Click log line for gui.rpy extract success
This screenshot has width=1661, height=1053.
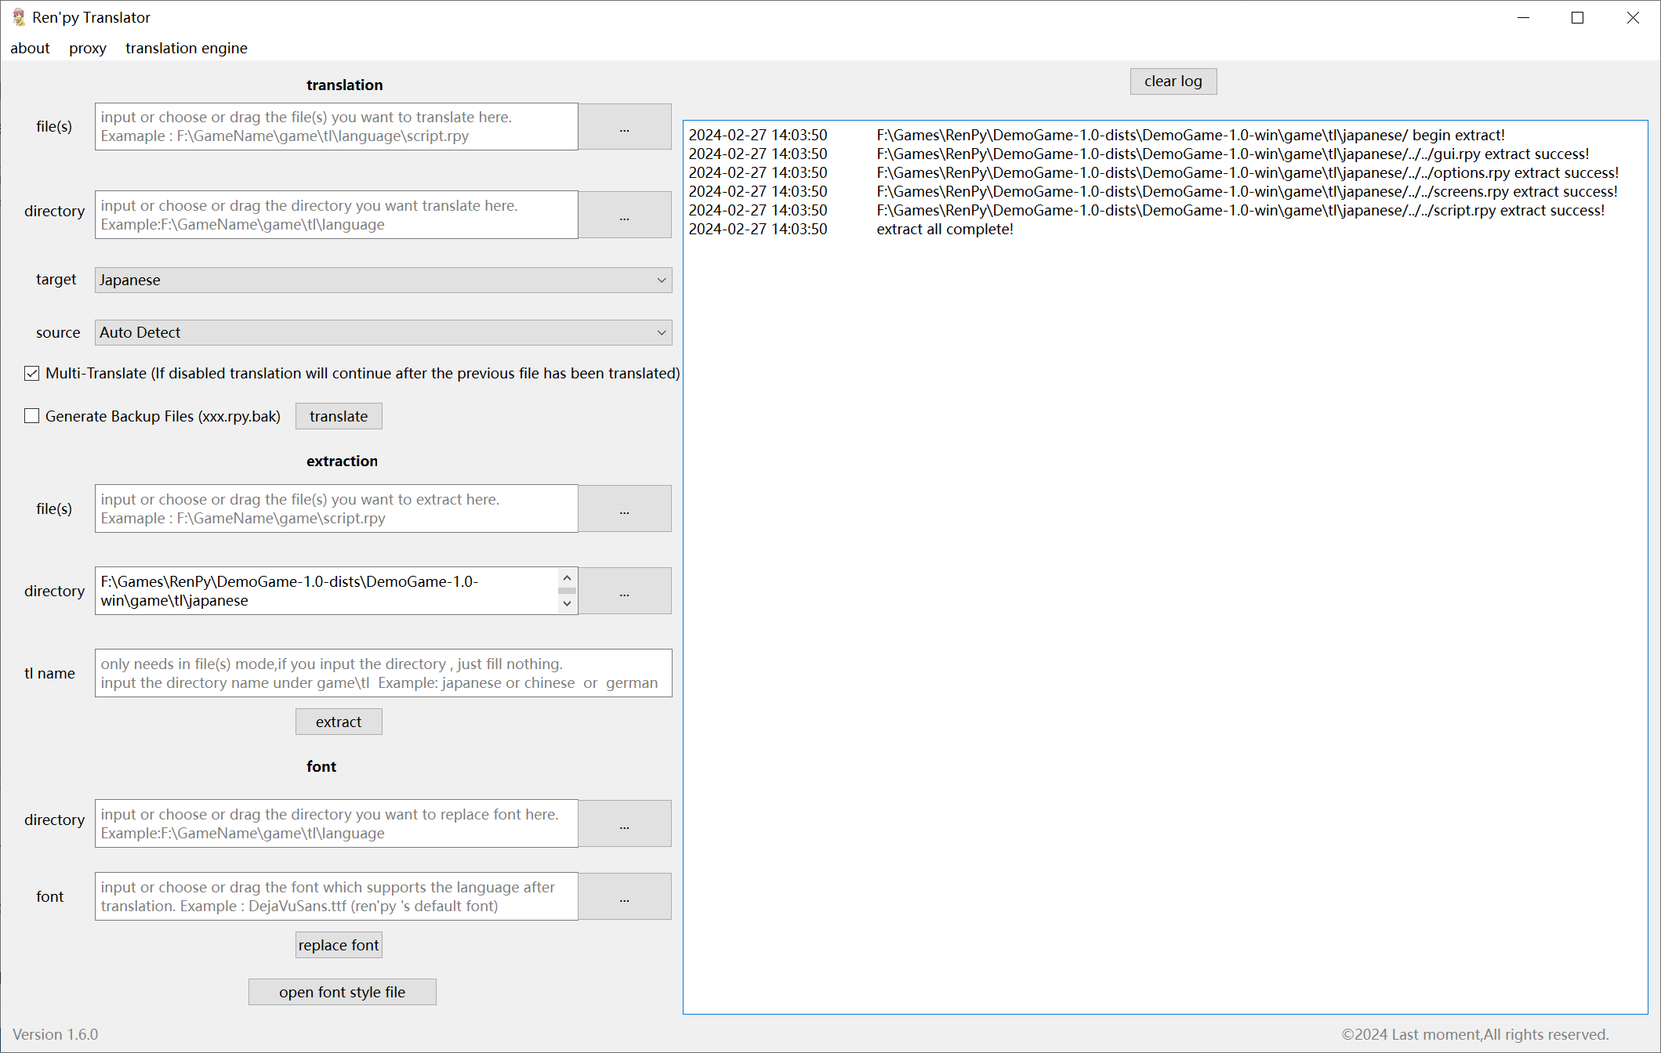(x=1139, y=154)
